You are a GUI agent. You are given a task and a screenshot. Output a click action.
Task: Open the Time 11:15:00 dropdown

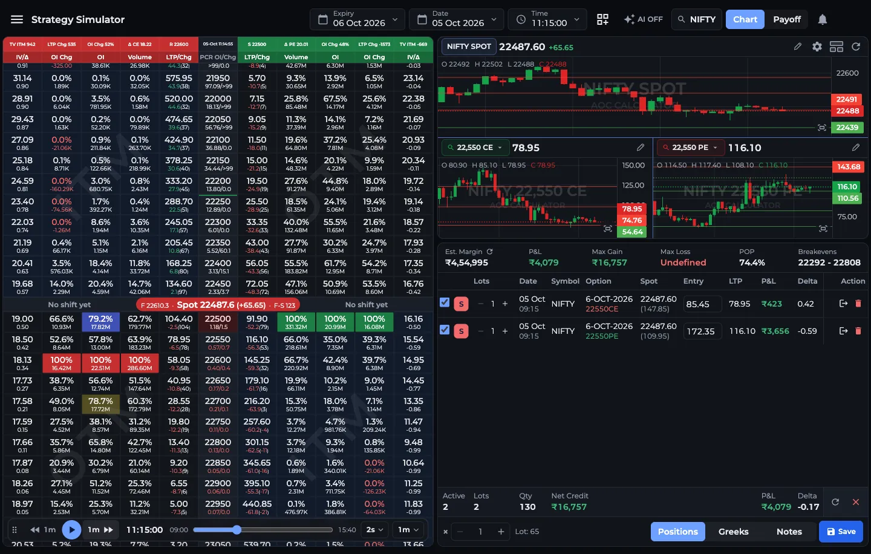(547, 19)
